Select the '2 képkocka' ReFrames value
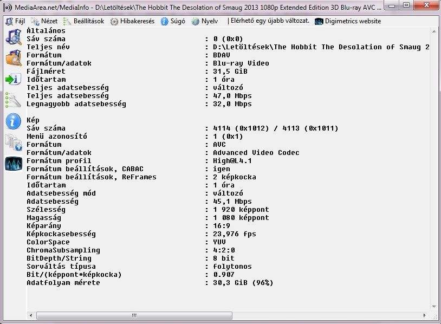Viewport: 441px width, 324px height. coord(235,177)
